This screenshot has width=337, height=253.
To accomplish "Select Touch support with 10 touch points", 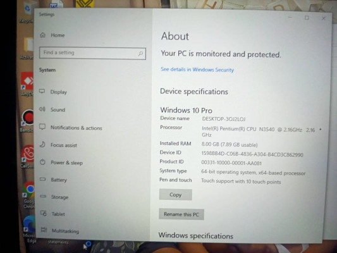I will click(241, 182).
